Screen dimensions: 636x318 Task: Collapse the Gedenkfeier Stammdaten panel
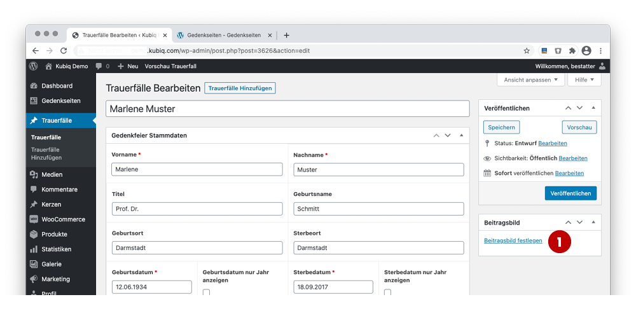pos(461,135)
